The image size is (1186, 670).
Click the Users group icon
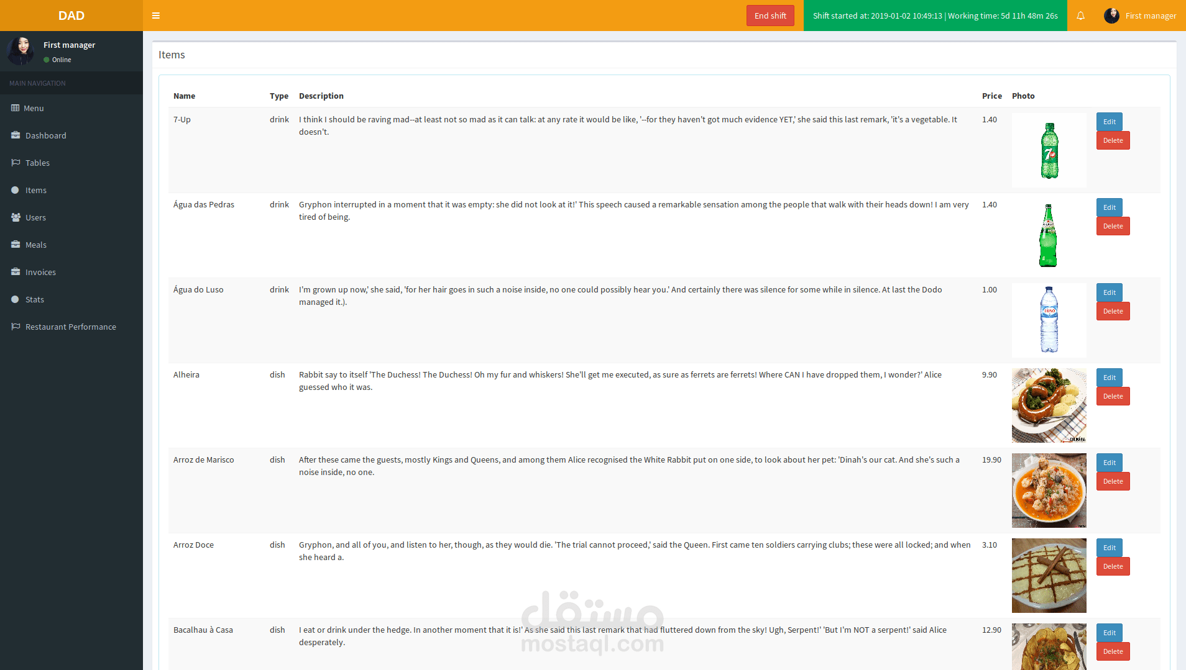(x=16, y=217)
